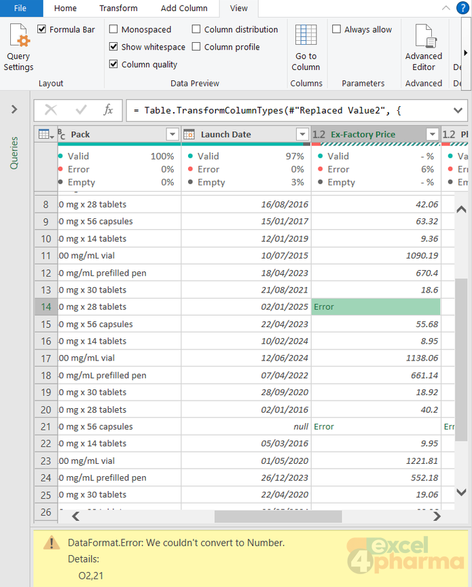Screen dimensions: 472x587
Task: Select the Ex-Factory Price column header
Action: [x=376, y=134]
